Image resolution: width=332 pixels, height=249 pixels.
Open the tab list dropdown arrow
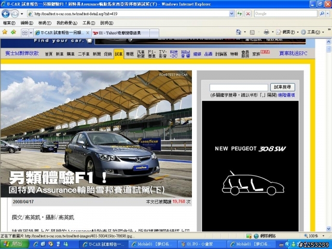click(31, 33)
